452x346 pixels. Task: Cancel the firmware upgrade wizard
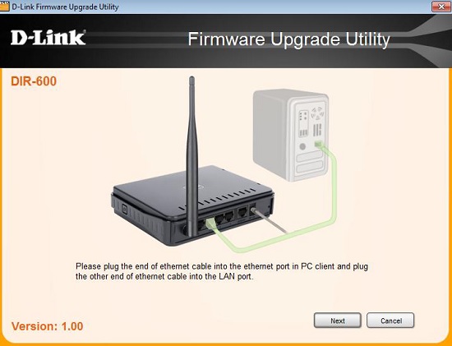(x=390, y=321)
